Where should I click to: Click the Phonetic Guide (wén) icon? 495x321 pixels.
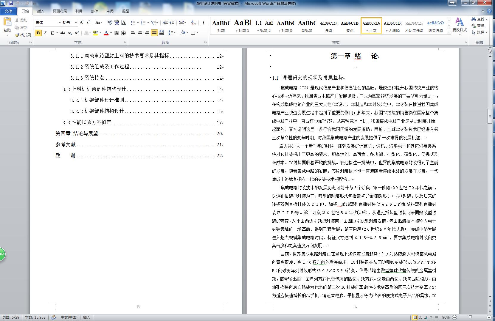[x=117, y=23]
